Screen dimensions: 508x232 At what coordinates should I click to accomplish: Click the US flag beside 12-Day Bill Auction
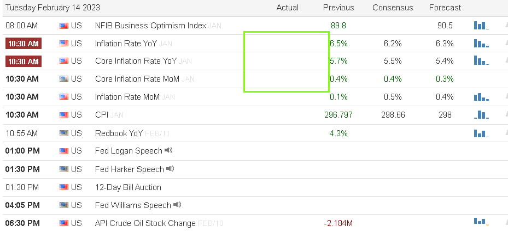64,187
